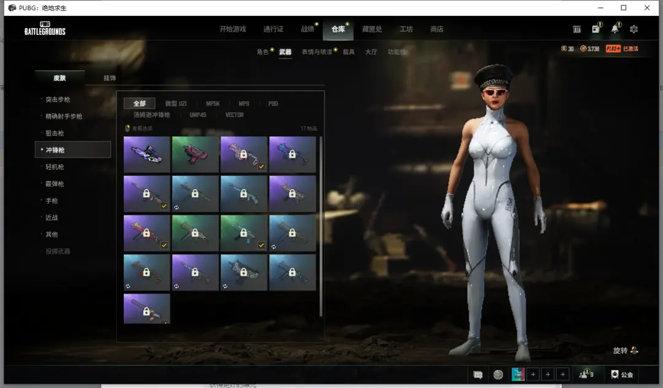The width and height of the screenshot is (663, 388).
Task: Open the friends list icon
Action: point(586,374)
